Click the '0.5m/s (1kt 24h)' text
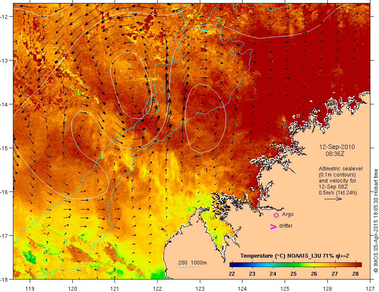The height and width of the screenshot is (292, 379). point(338,193)
